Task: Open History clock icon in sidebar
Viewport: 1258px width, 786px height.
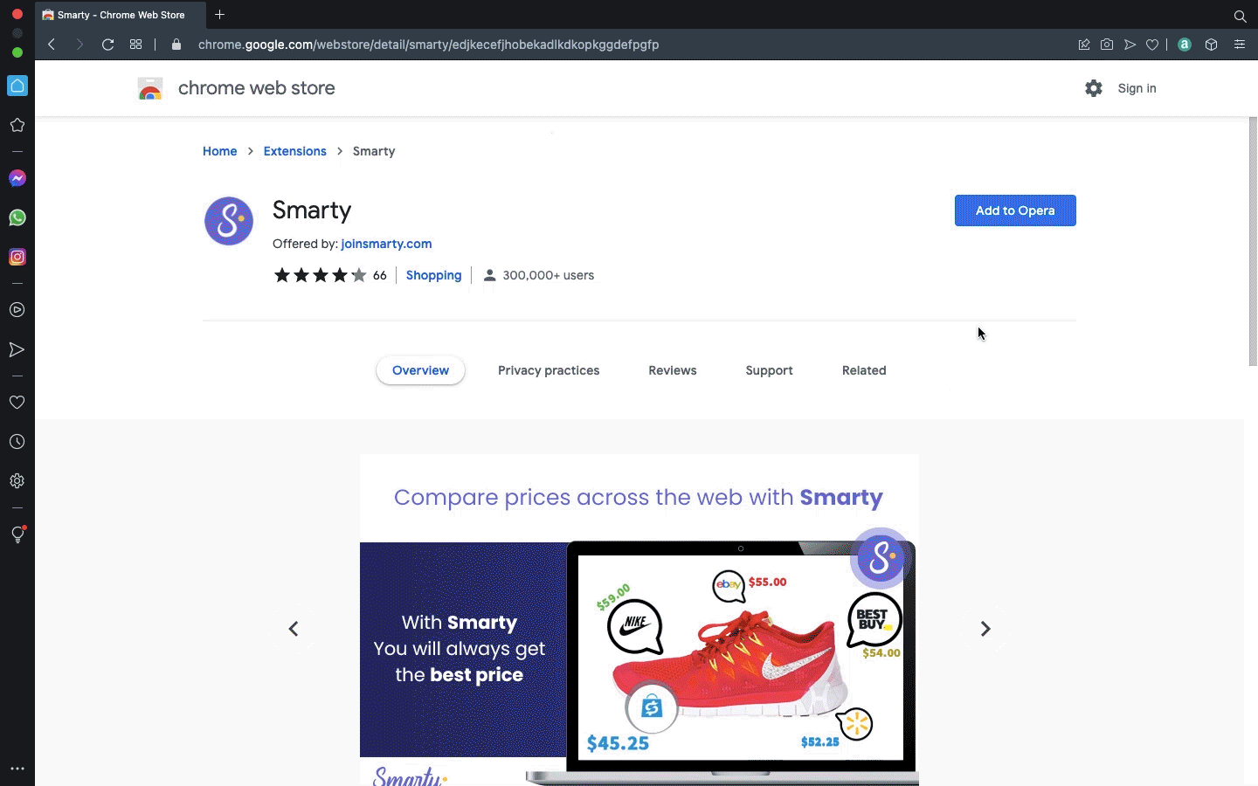Action: tap(17, 442)
